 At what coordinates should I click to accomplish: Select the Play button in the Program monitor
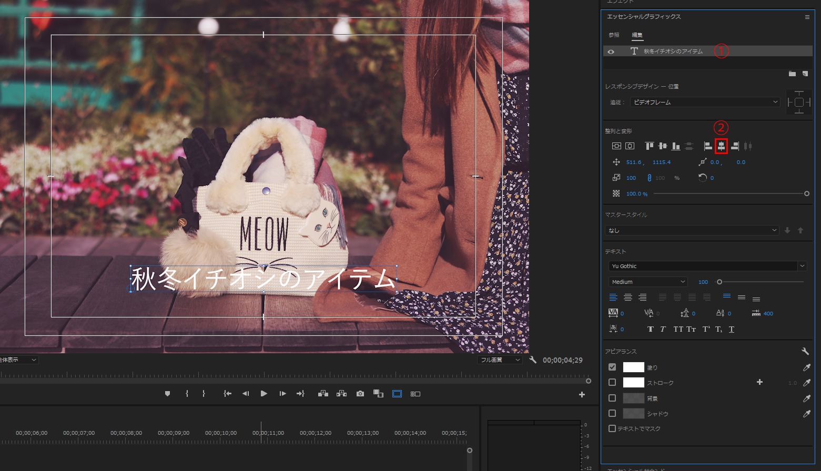point(263,393)
